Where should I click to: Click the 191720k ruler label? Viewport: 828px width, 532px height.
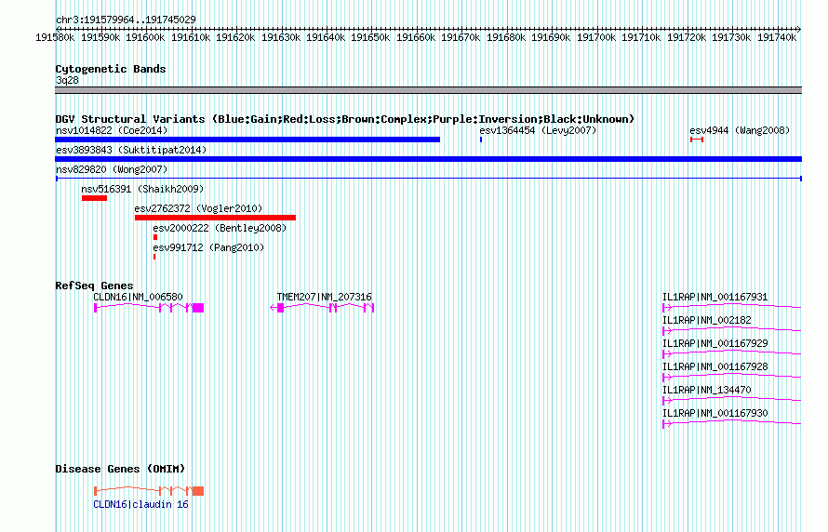(x=687, y=37)
